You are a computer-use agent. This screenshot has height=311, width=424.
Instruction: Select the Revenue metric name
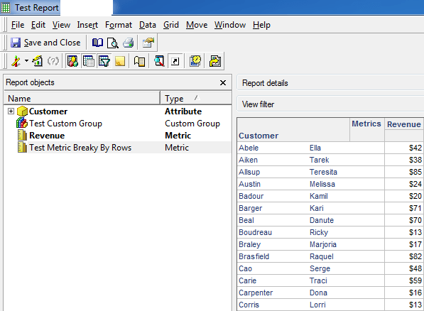(47, 135)
